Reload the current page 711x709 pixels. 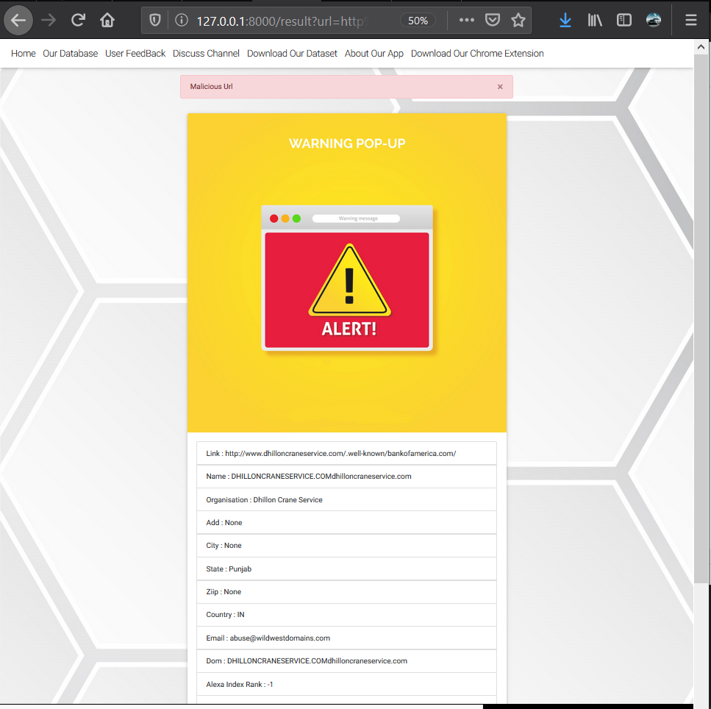[78, 21]
